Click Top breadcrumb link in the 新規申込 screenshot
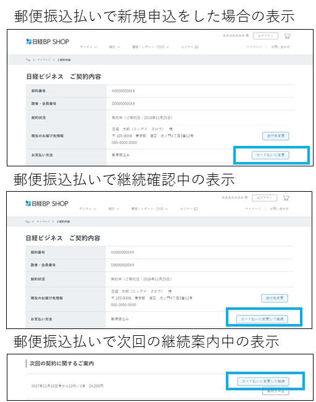This screenshot has width=316, height=402. click(28, 60)
